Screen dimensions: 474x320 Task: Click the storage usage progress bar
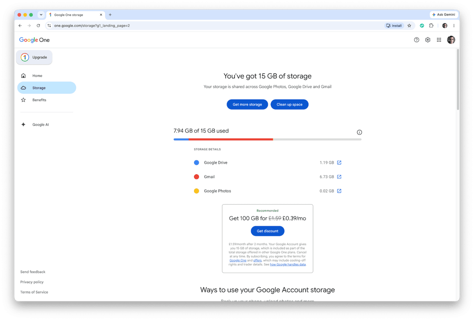[x=267, y=139]
